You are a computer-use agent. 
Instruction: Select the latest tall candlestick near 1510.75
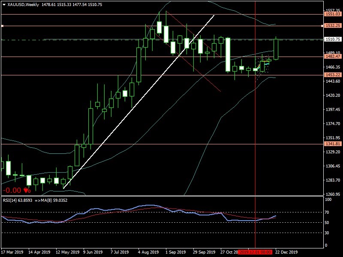(x=276, y=49)
